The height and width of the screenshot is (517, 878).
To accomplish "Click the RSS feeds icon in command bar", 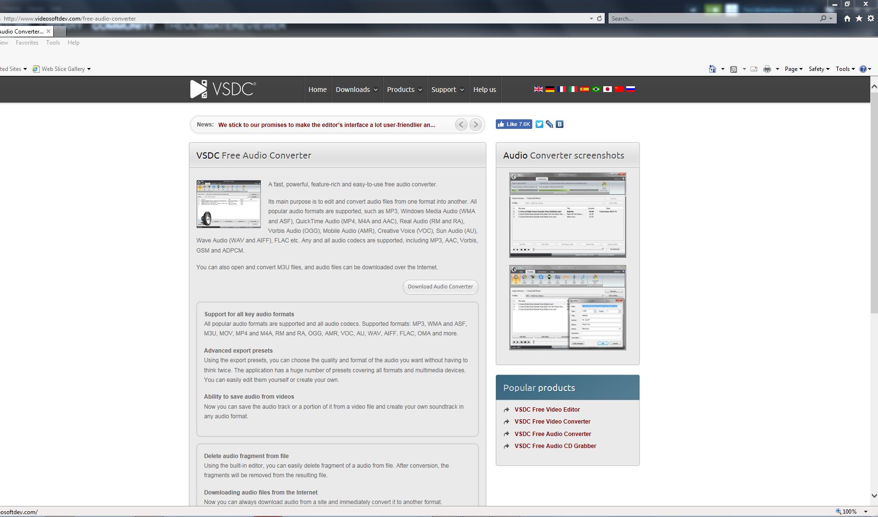I will pos(734,69).
